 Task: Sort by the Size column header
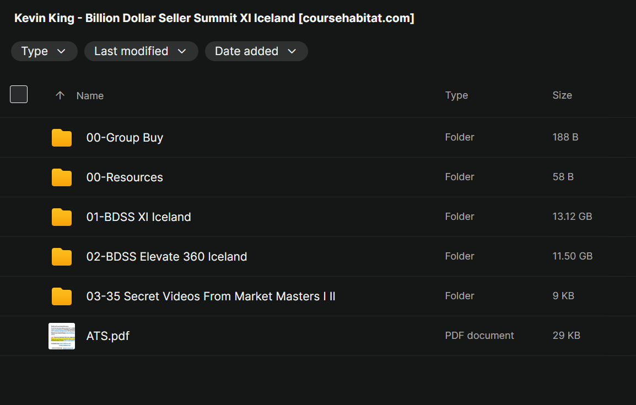pyautogui.click(x=562, y=95)
